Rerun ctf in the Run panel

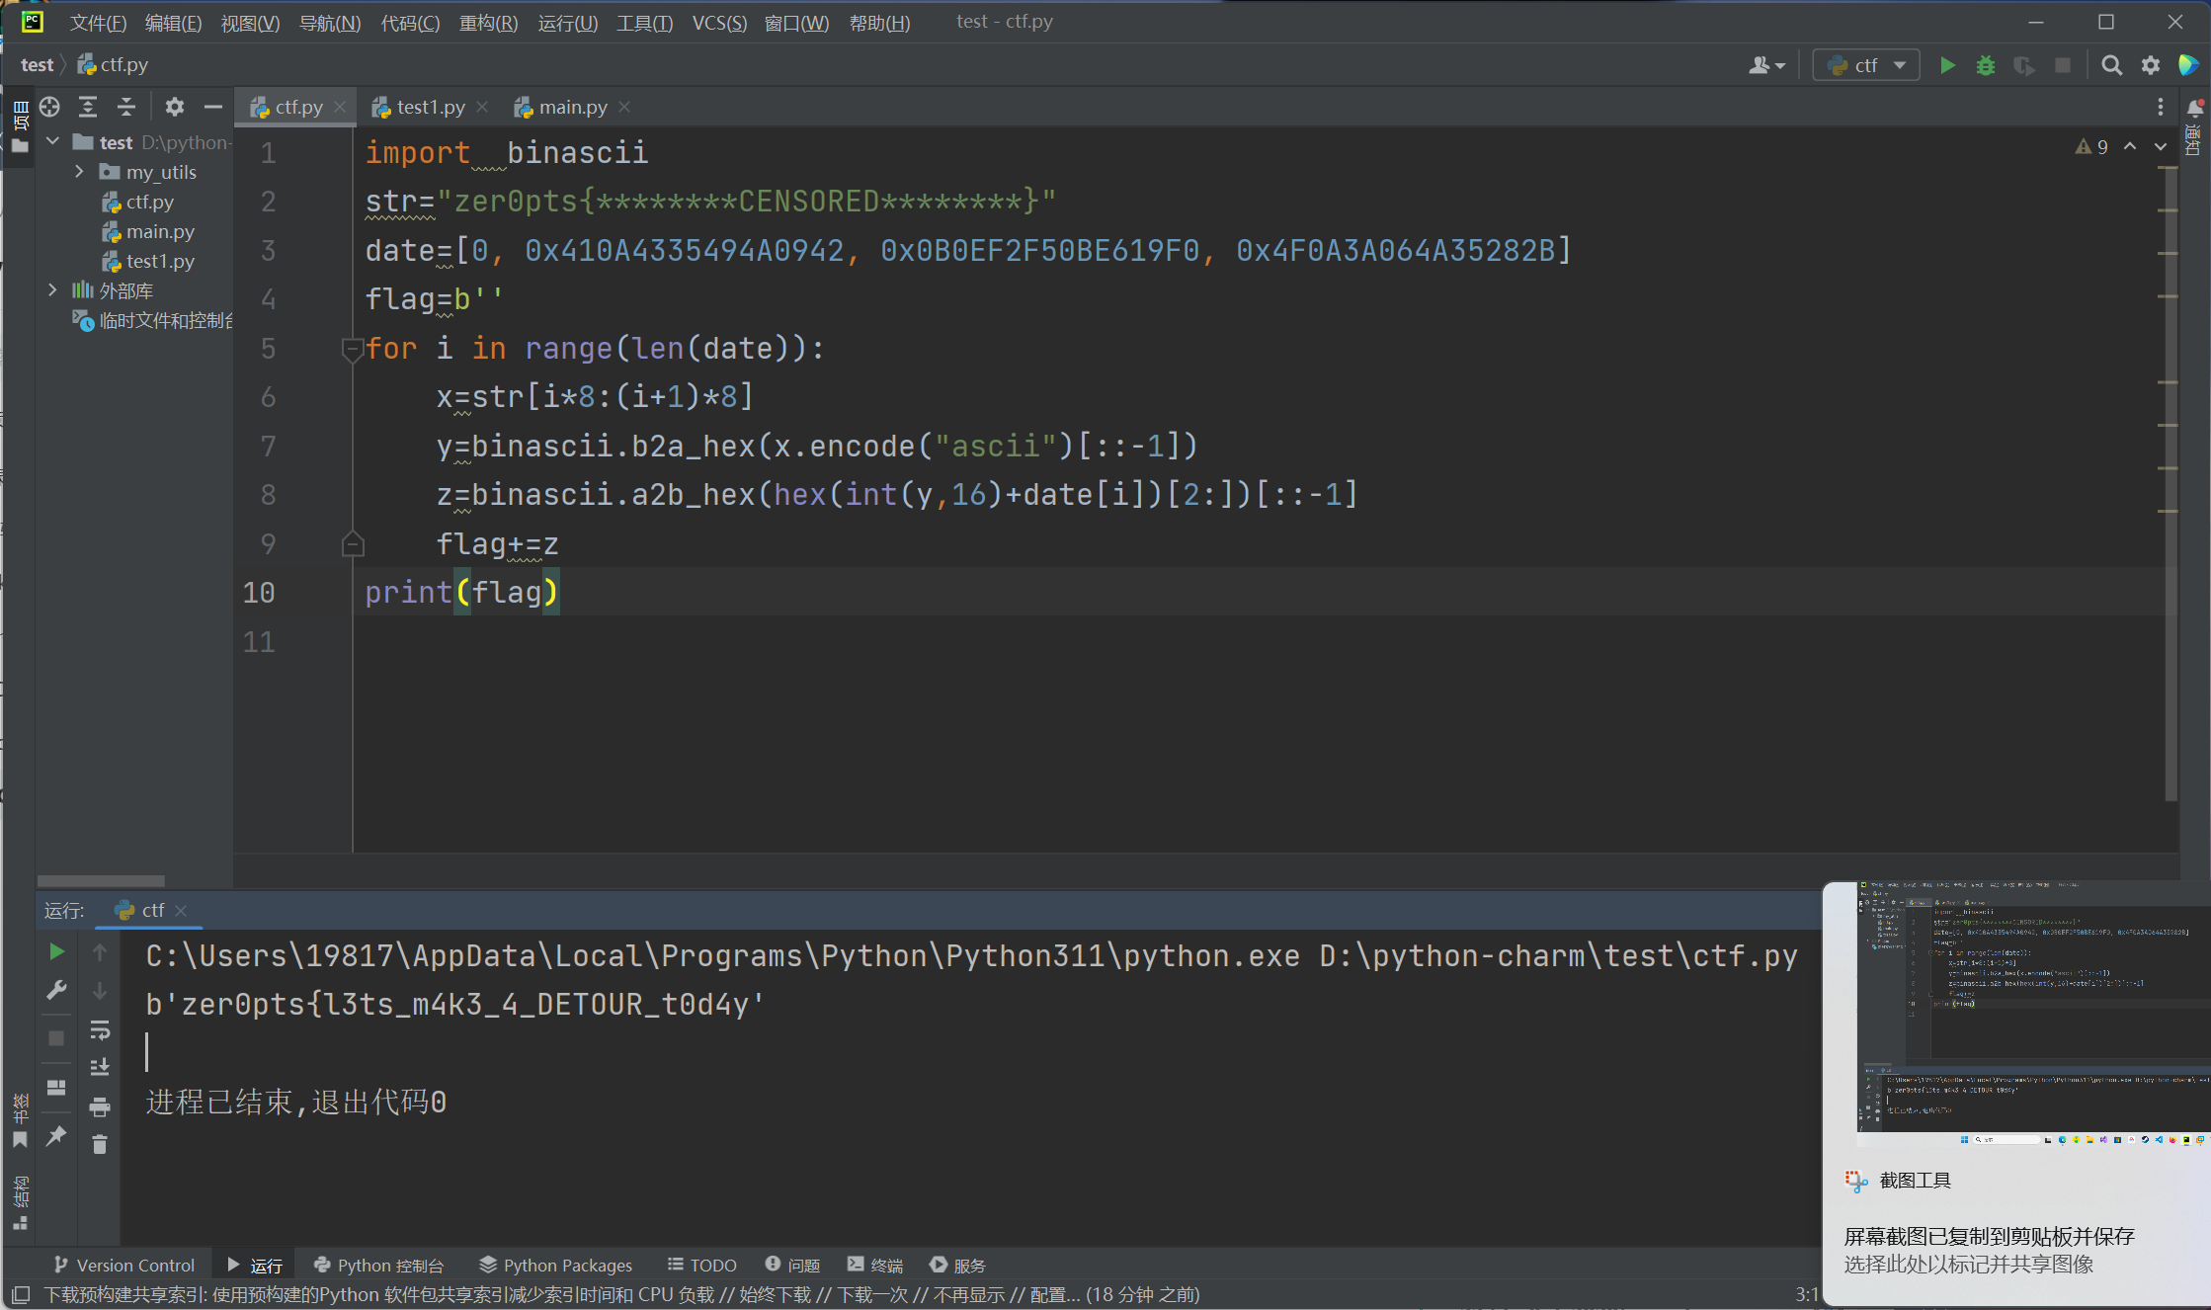(56, 951)
